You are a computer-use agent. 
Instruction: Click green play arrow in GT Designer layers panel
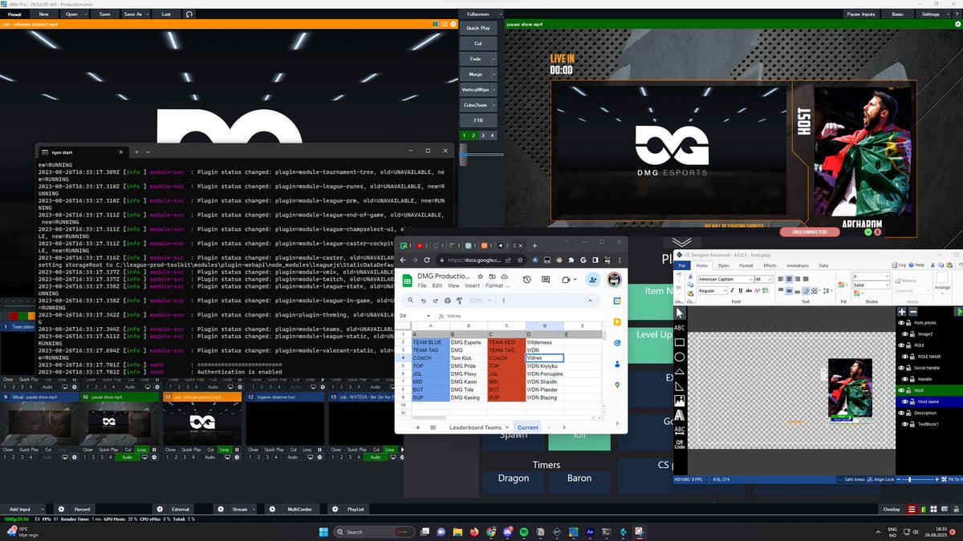click(x=959, y=312)
